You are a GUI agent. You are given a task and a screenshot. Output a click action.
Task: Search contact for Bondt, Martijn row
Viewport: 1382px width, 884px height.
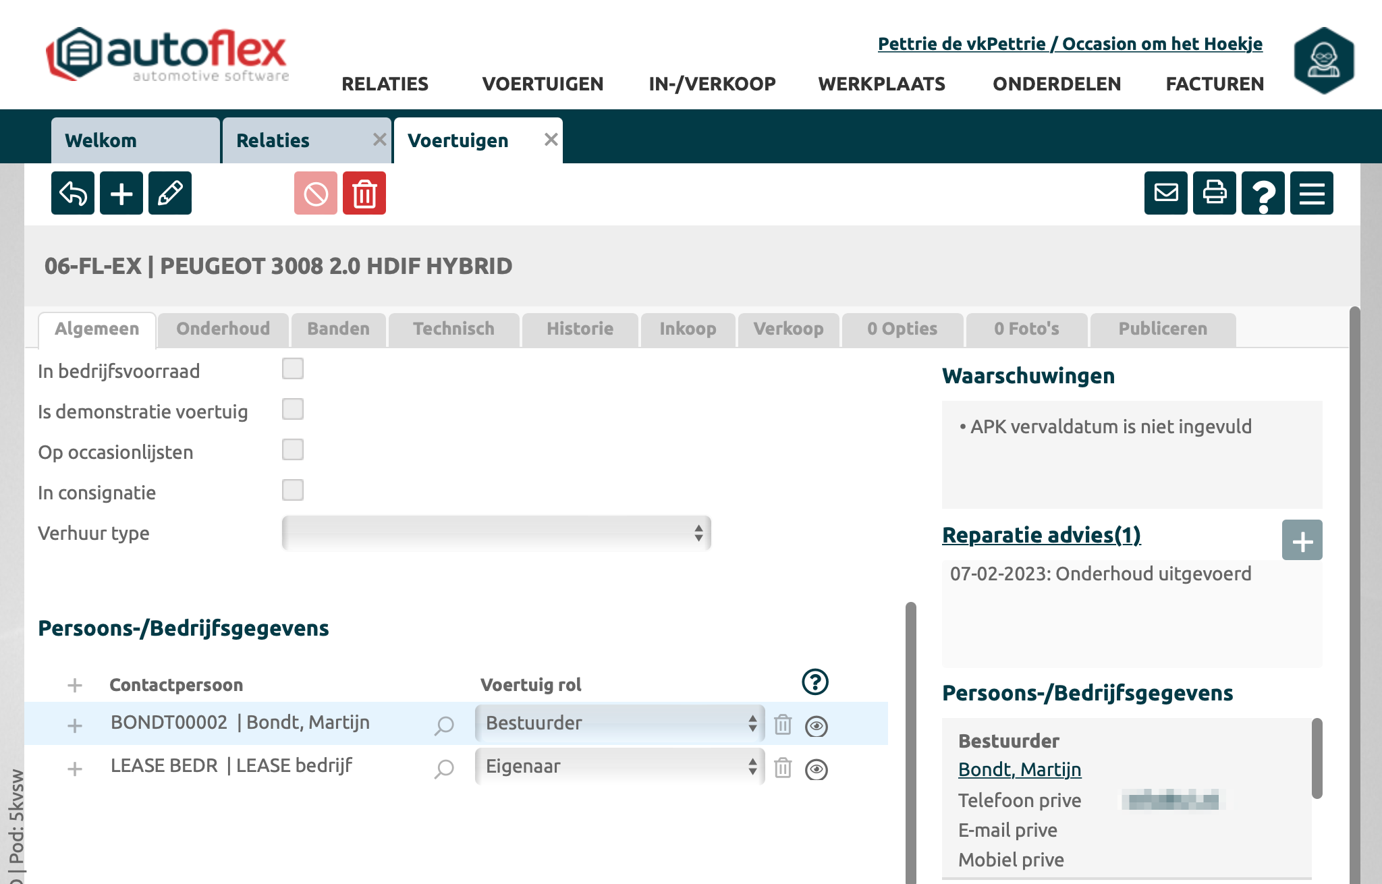444,725
